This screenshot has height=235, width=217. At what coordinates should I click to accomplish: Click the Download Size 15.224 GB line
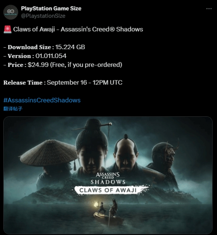point(44,47)
